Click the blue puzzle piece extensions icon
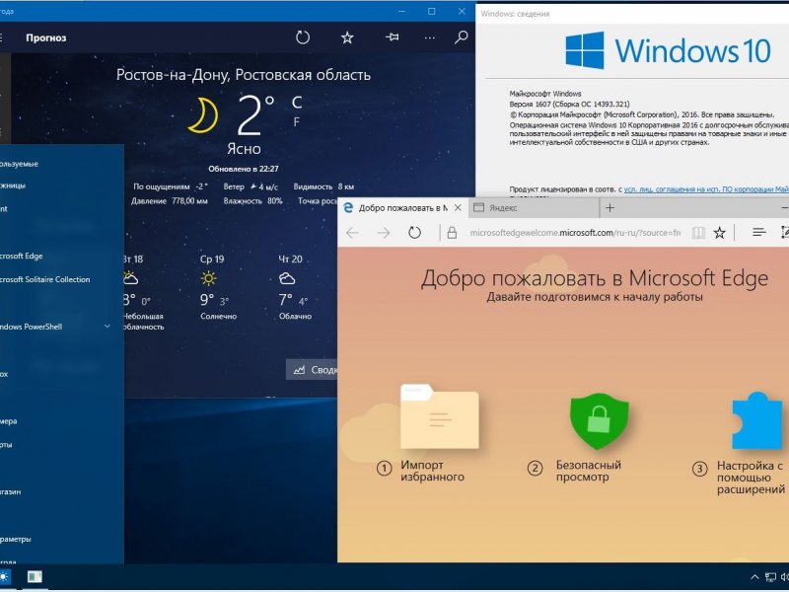 757,420
